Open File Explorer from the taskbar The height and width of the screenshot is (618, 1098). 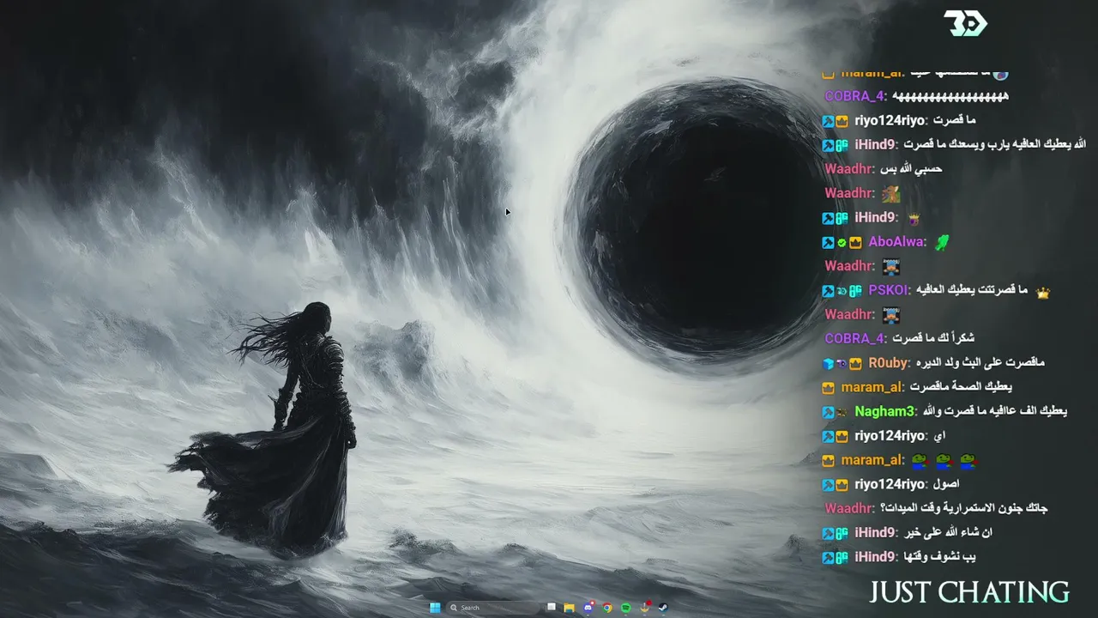tap(569, 608)
